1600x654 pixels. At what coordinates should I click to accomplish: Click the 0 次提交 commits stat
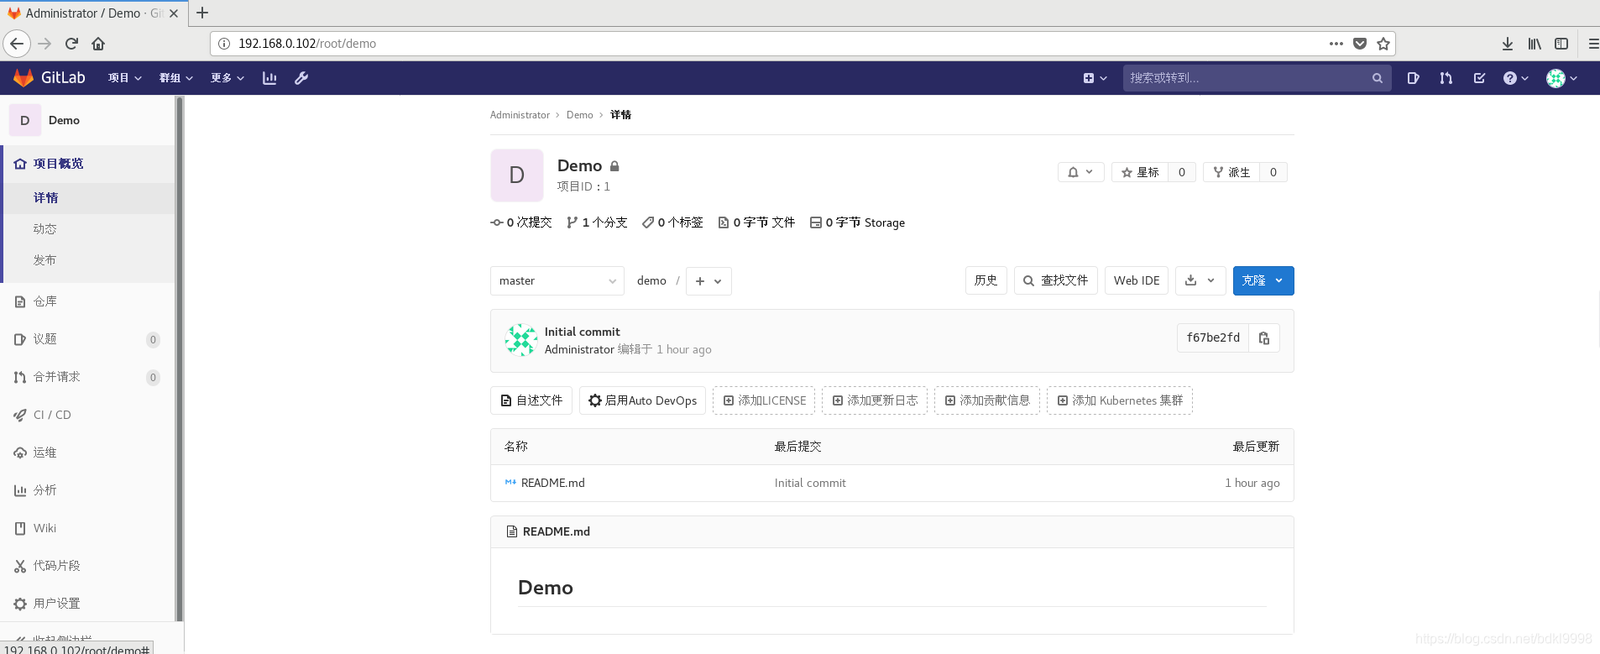pyautogui.click(x=521, y=222)
